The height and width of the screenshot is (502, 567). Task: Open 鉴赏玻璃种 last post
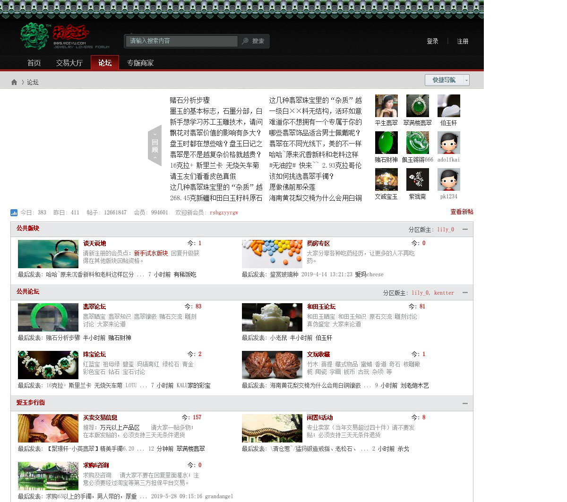tap(284, 274)
